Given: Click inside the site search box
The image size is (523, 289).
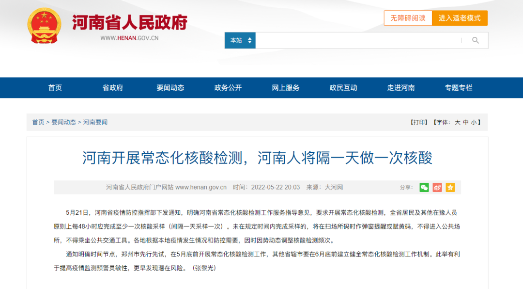Looking at the screenshot, I should coord(358,40).
